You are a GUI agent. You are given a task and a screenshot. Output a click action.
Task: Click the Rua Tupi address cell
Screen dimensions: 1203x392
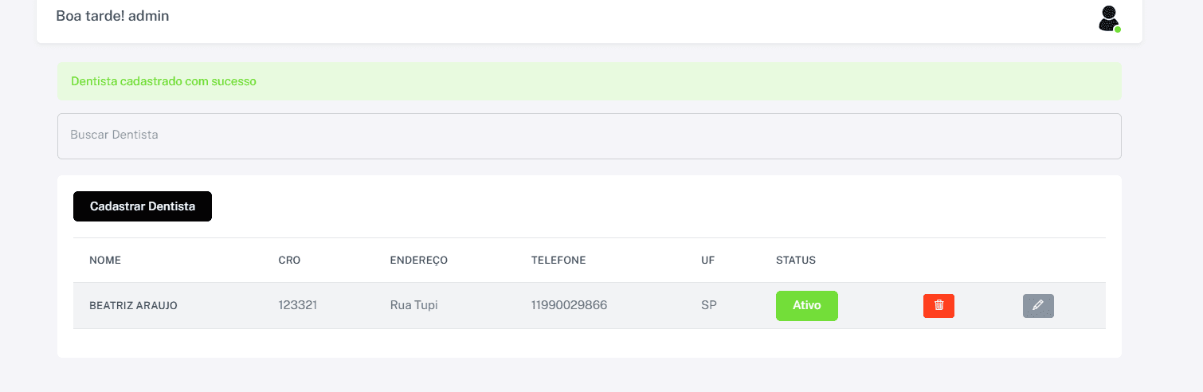(414, 305)
